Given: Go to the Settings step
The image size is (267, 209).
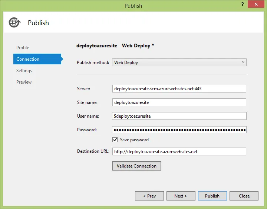Looking at the screenshot, I should coord(24,71).
